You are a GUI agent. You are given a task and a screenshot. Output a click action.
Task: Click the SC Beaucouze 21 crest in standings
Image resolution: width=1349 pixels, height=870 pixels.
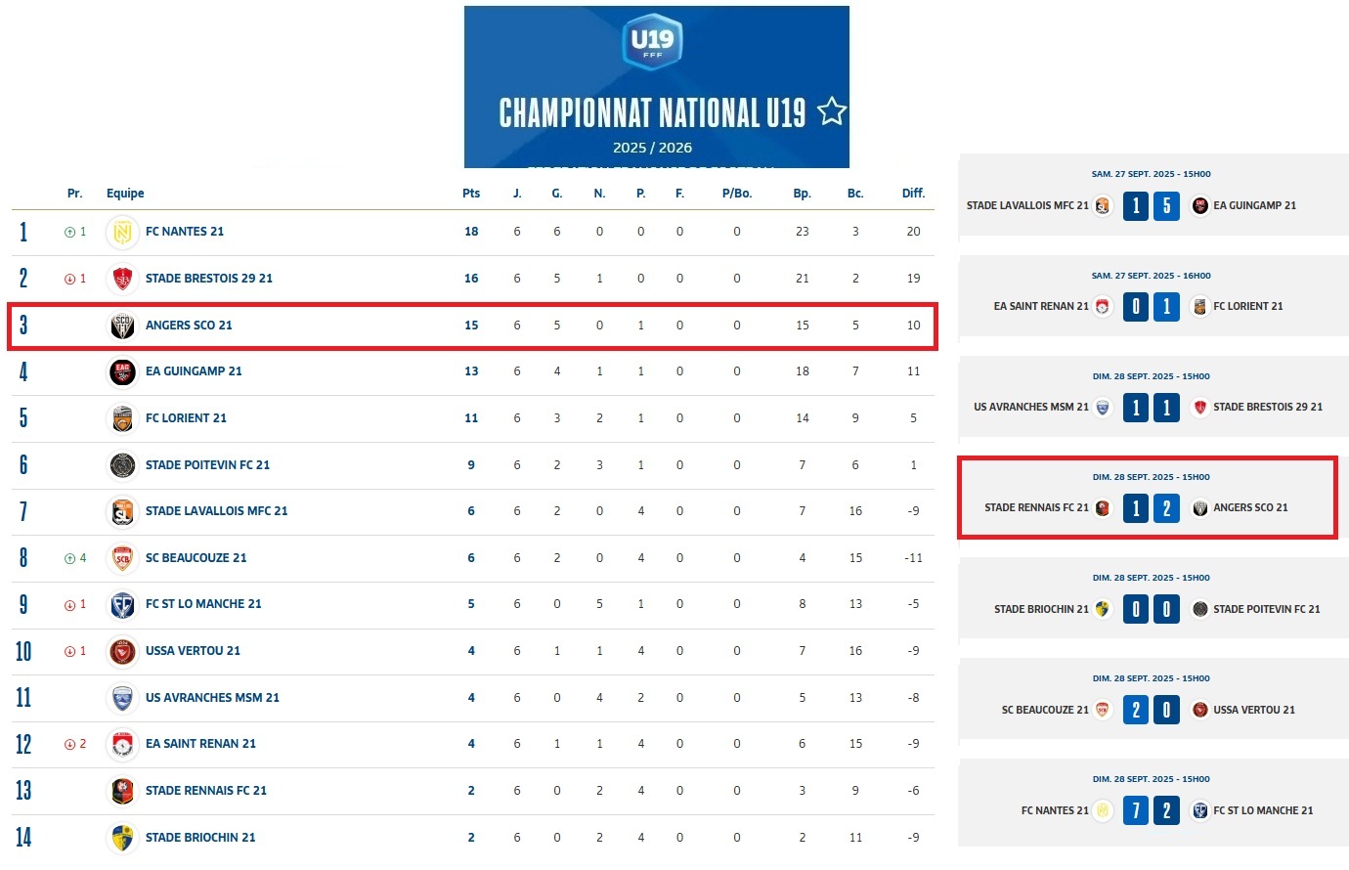(x=122, y=558)
